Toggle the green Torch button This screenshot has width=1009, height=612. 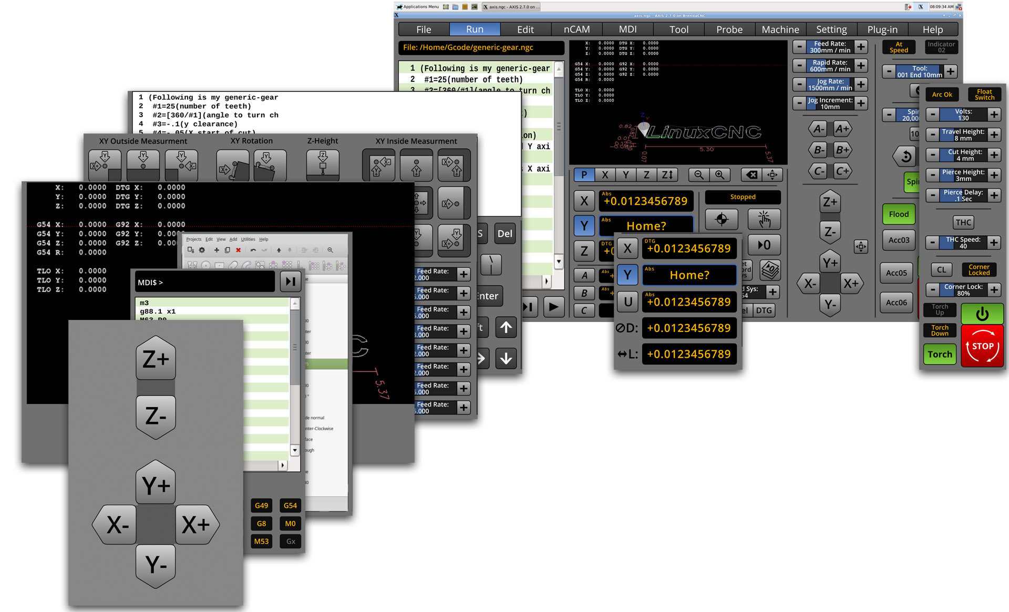point(940,355)
